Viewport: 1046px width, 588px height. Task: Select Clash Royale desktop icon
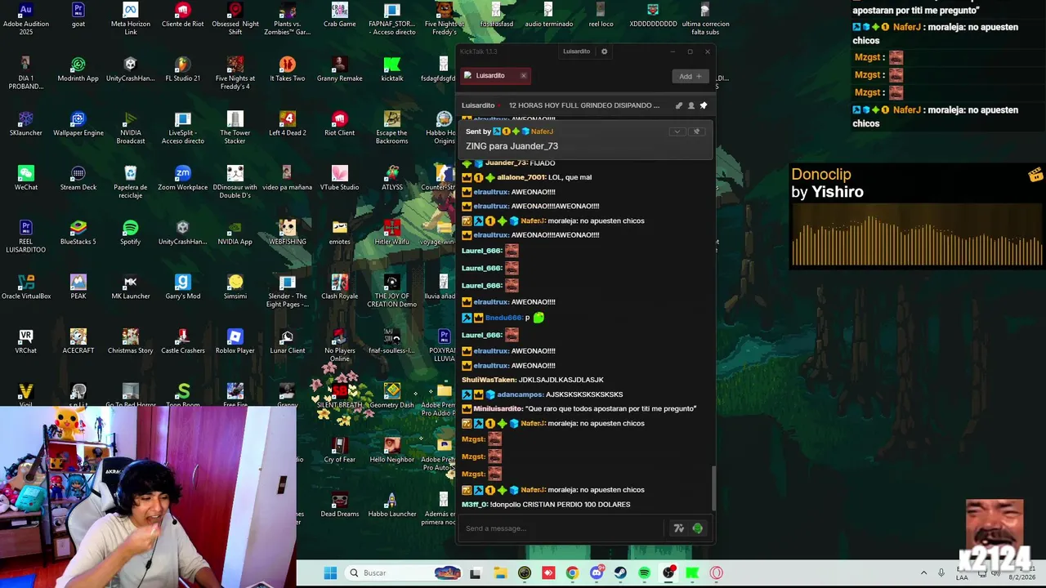339,287
